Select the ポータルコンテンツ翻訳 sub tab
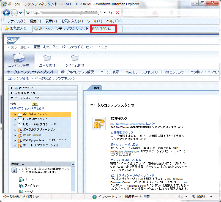This screenshot has width=221, height=202. pos(77,72)
